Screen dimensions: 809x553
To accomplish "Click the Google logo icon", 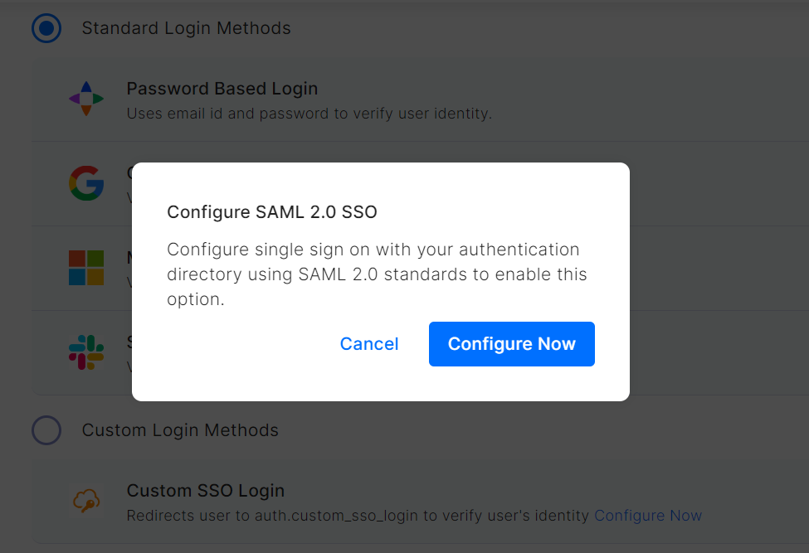I will [86, 183].
